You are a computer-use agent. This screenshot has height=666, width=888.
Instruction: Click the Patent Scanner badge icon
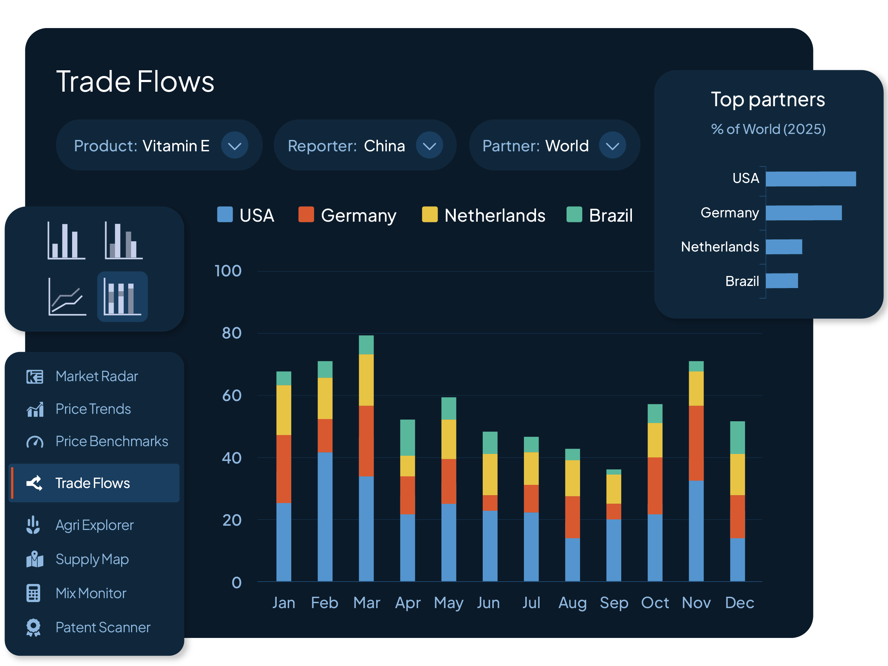tap(33, 628)
